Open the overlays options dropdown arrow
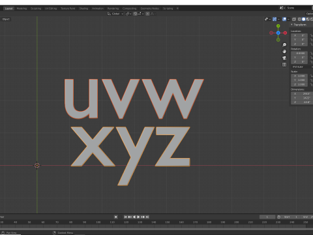This screenshot has height=235, width=313. (288, 20)
